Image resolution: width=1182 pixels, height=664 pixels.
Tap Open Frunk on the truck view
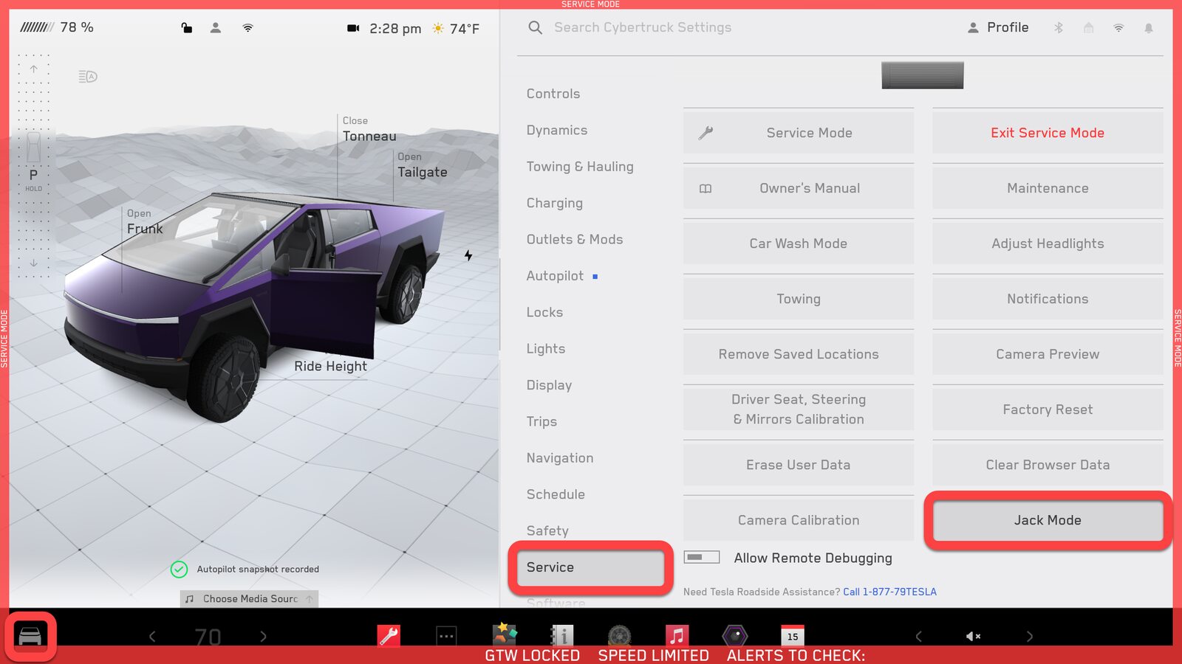click(x=144, y=222)
